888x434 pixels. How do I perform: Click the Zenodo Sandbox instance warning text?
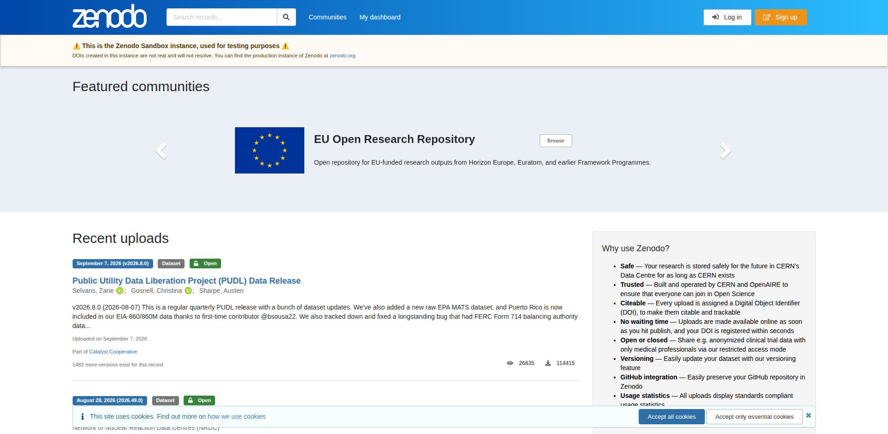(180, 46)
